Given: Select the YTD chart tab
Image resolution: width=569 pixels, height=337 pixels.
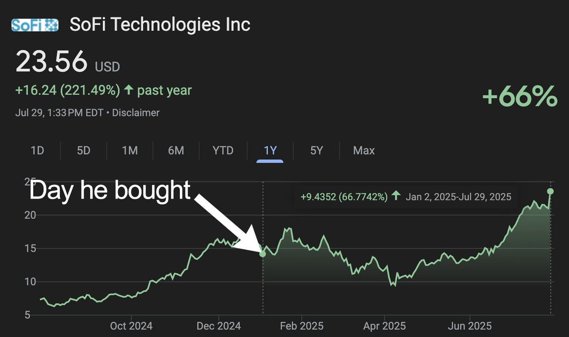Looking at the screenshot, I should 223,151.
